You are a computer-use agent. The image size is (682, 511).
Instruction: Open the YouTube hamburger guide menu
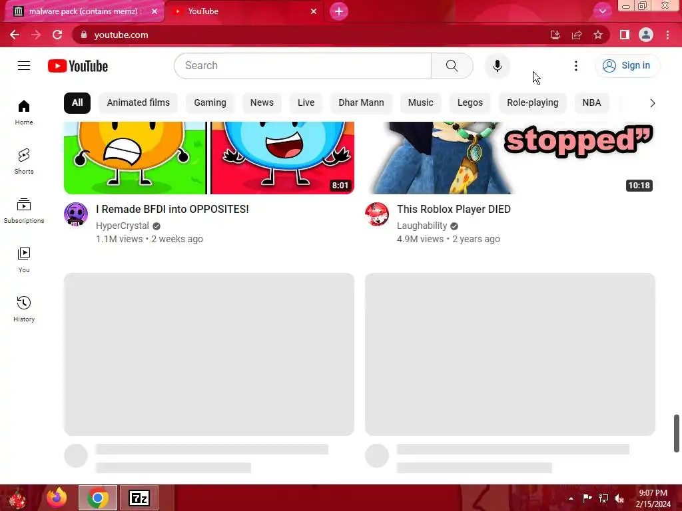24,66
